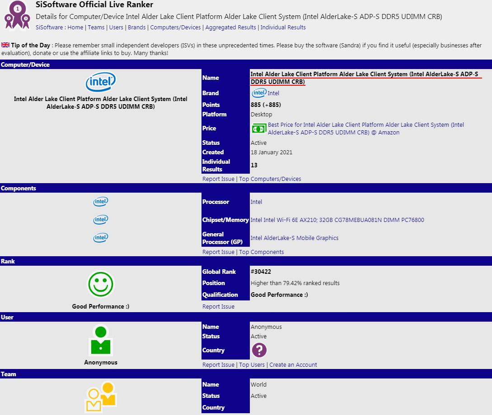Click the Points value '885 (+885)'

point(266,105)
